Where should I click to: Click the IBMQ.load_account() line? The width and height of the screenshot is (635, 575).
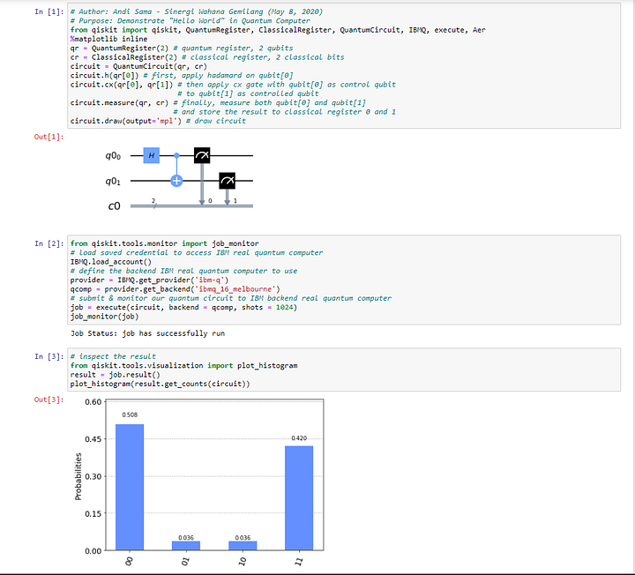pyautogui.click(x=110, y=262)
